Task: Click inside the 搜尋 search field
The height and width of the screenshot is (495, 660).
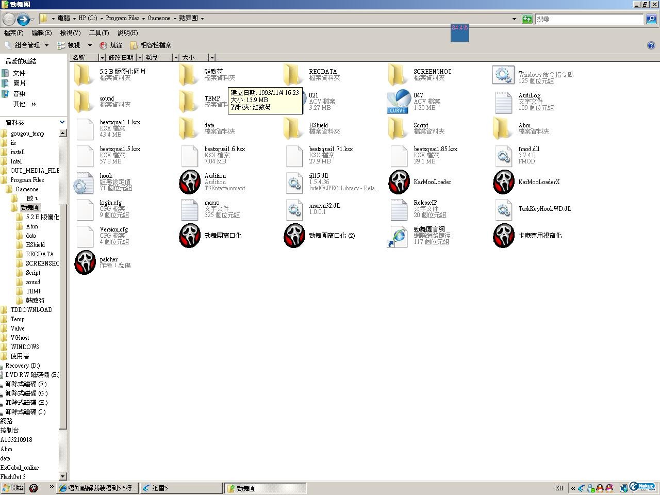Action: click(589, 19)
